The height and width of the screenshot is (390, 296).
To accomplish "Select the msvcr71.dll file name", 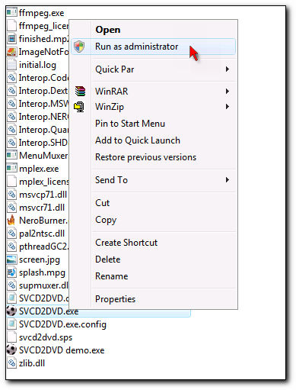I will [42, 208].
